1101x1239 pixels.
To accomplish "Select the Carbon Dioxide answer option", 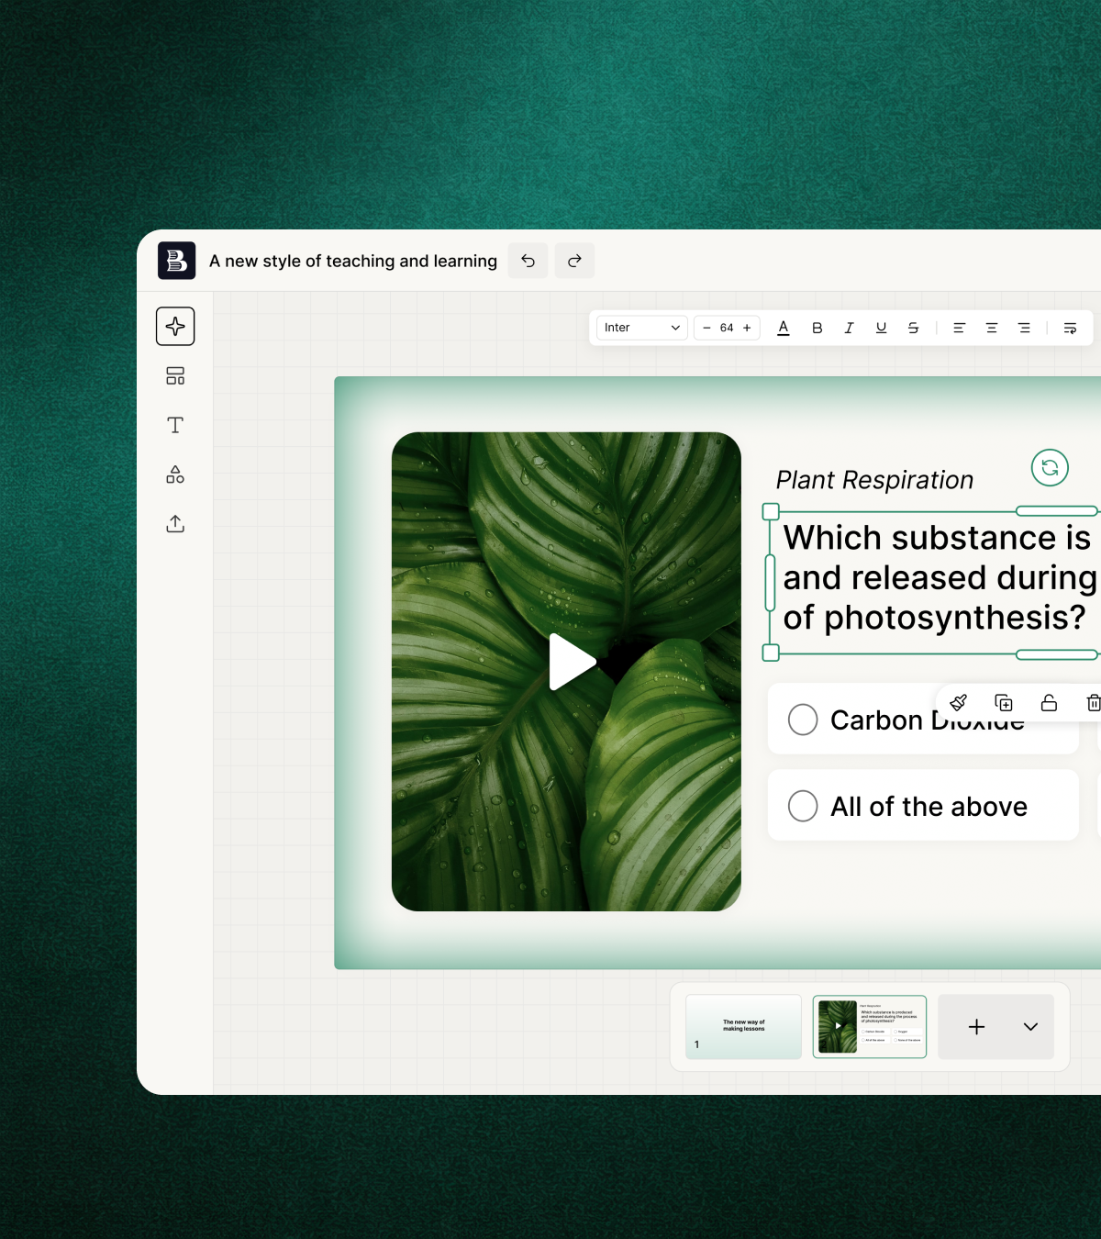I will [x=802, y=720].
